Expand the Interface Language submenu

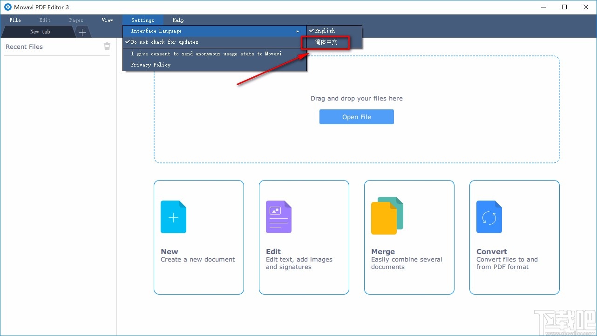(215, 31)
